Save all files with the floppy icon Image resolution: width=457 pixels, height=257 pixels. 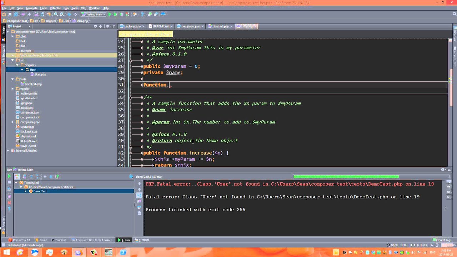(10, 14)
